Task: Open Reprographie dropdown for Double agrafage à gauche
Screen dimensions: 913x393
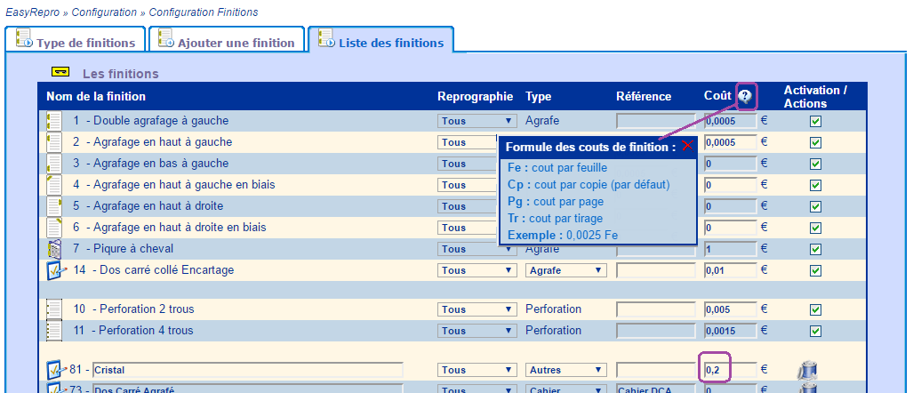Action: tap(477, 121)
